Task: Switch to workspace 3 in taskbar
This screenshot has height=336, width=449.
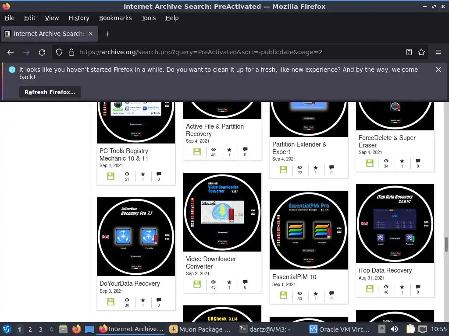Action: tap(41, 329)
